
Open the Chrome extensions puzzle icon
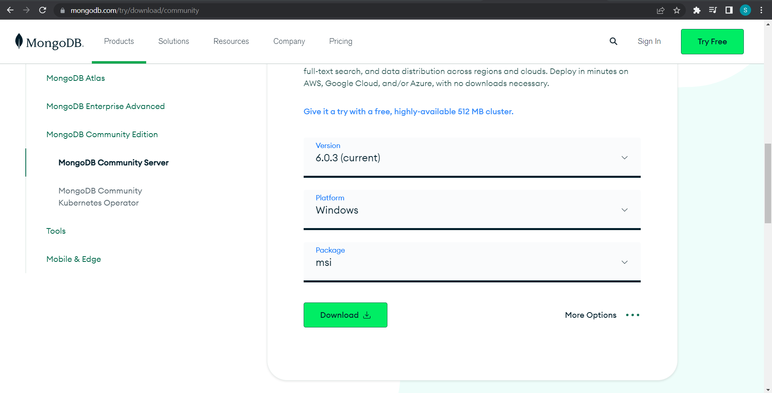[x=697, y=10]
